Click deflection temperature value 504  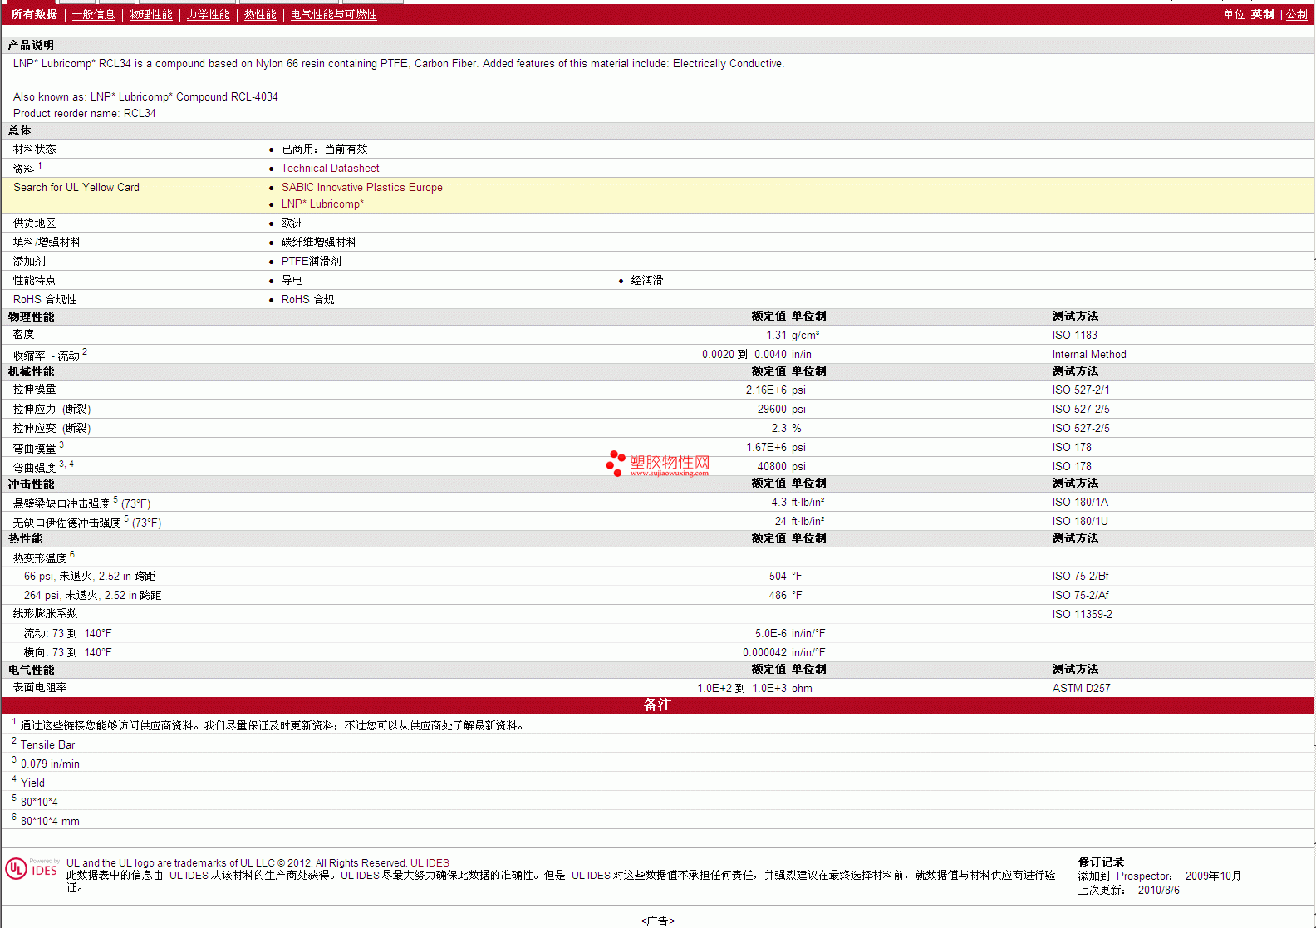[x=778, y=577]
